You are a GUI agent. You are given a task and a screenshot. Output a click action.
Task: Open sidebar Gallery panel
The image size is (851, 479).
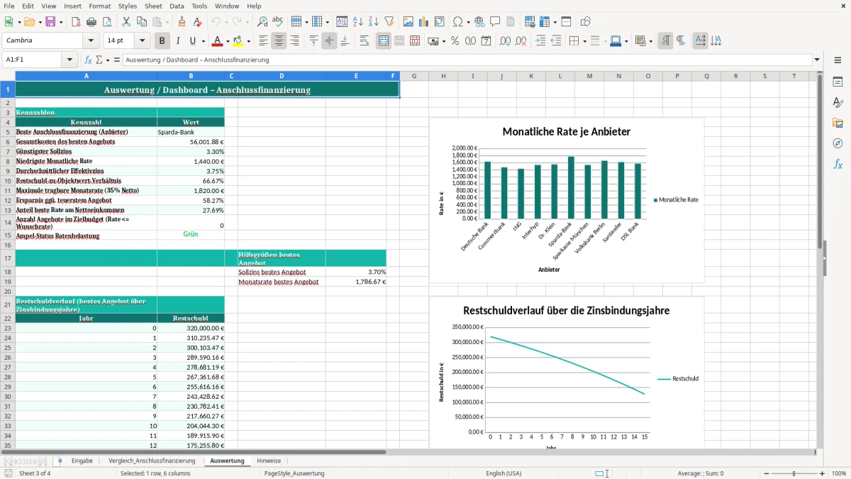point(838,123)
